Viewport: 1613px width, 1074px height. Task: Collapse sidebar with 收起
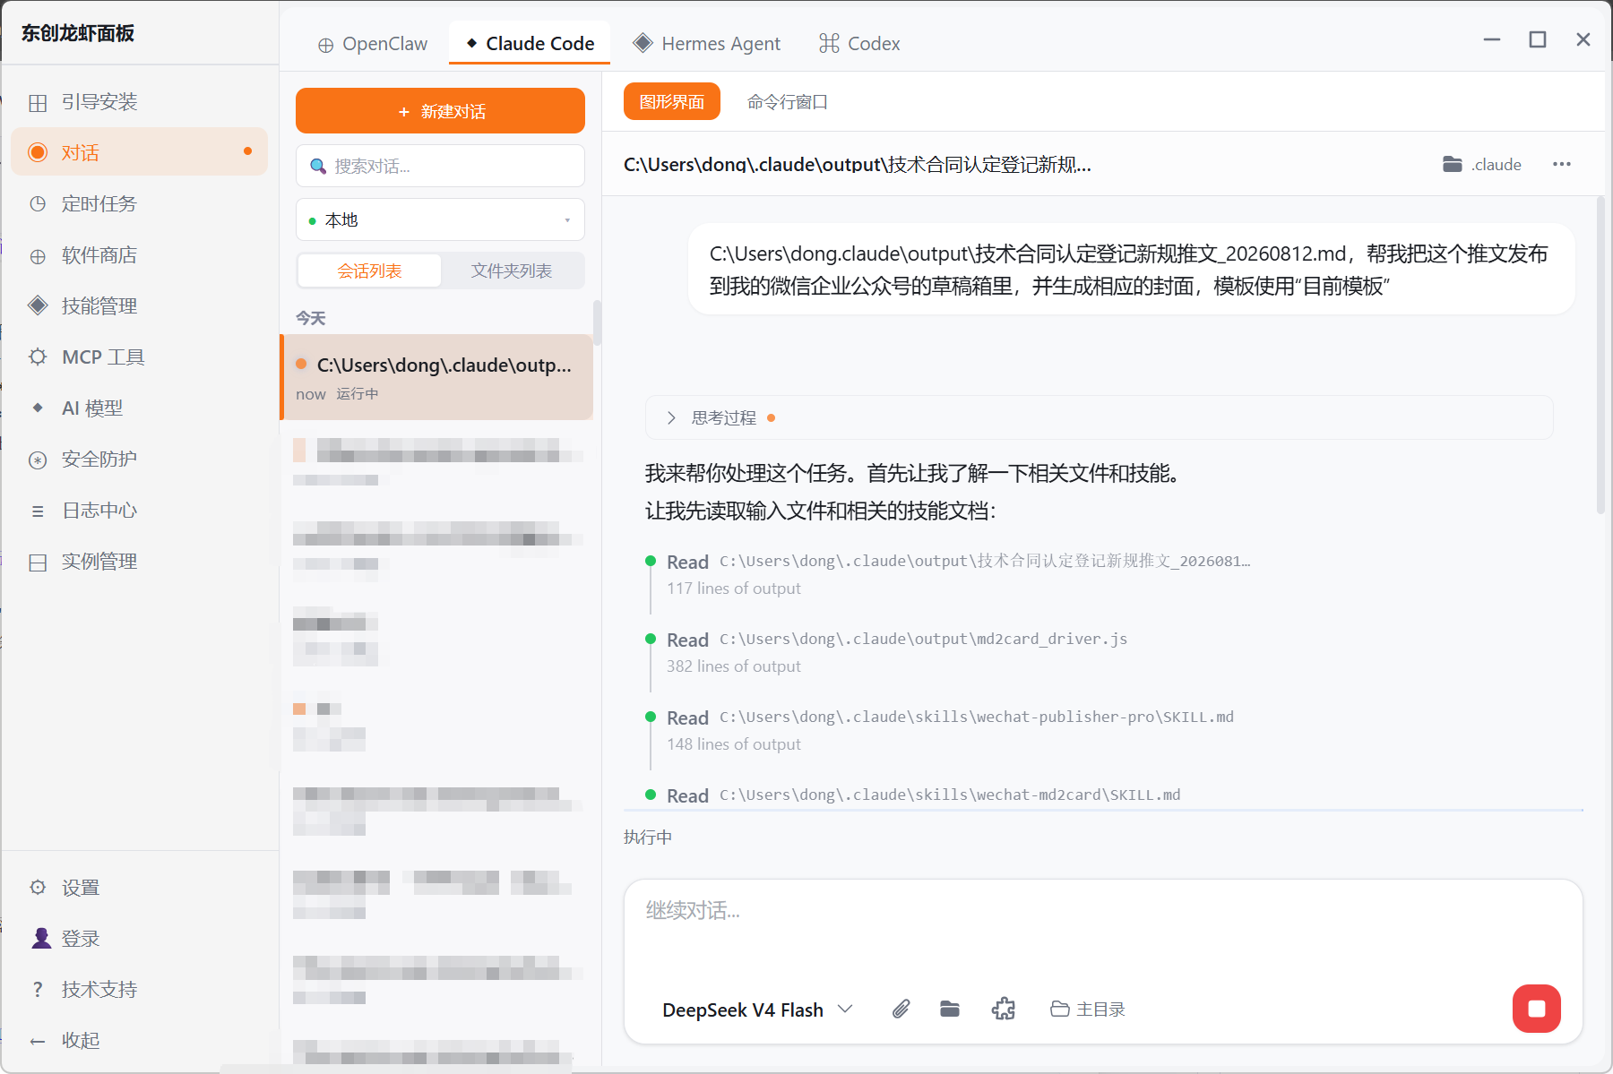(x=139, y=1041)
